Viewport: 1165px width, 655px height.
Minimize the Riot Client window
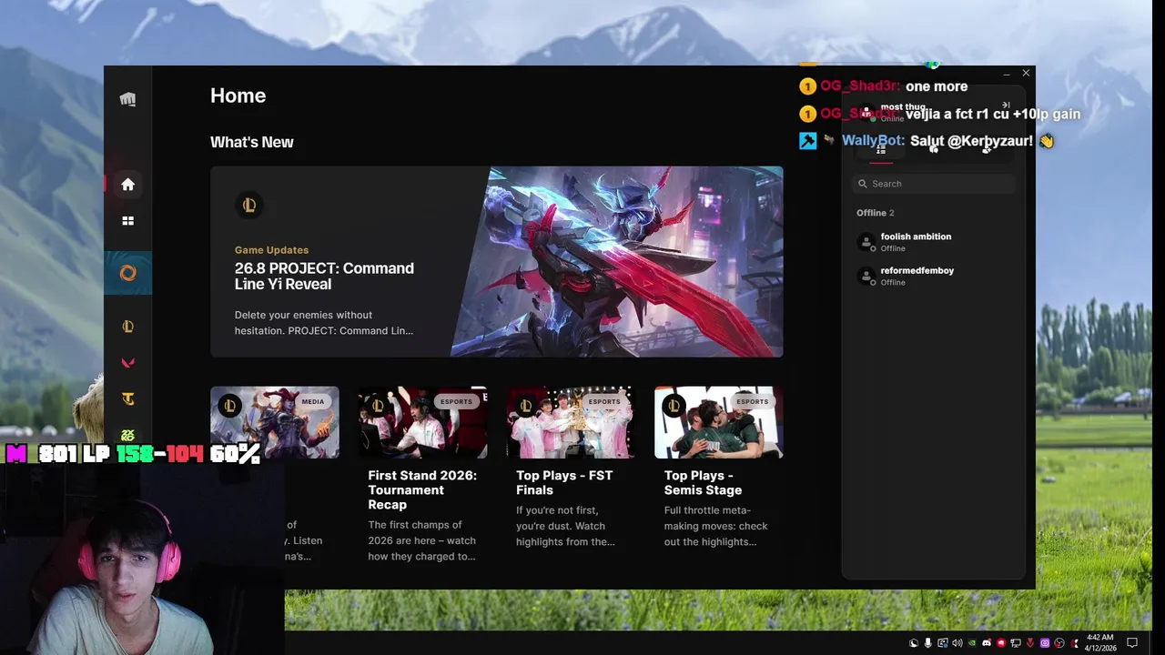click(1007, 74)
